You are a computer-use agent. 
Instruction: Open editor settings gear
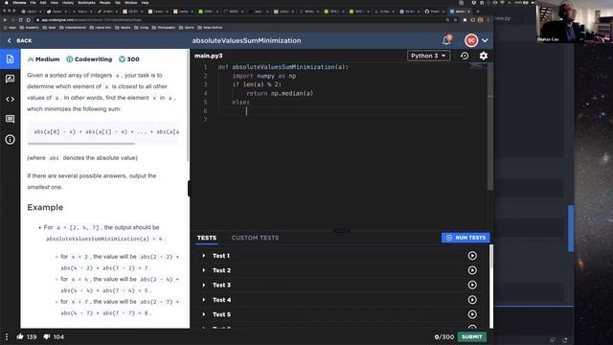pyautogui.click(x=484, y=56)
